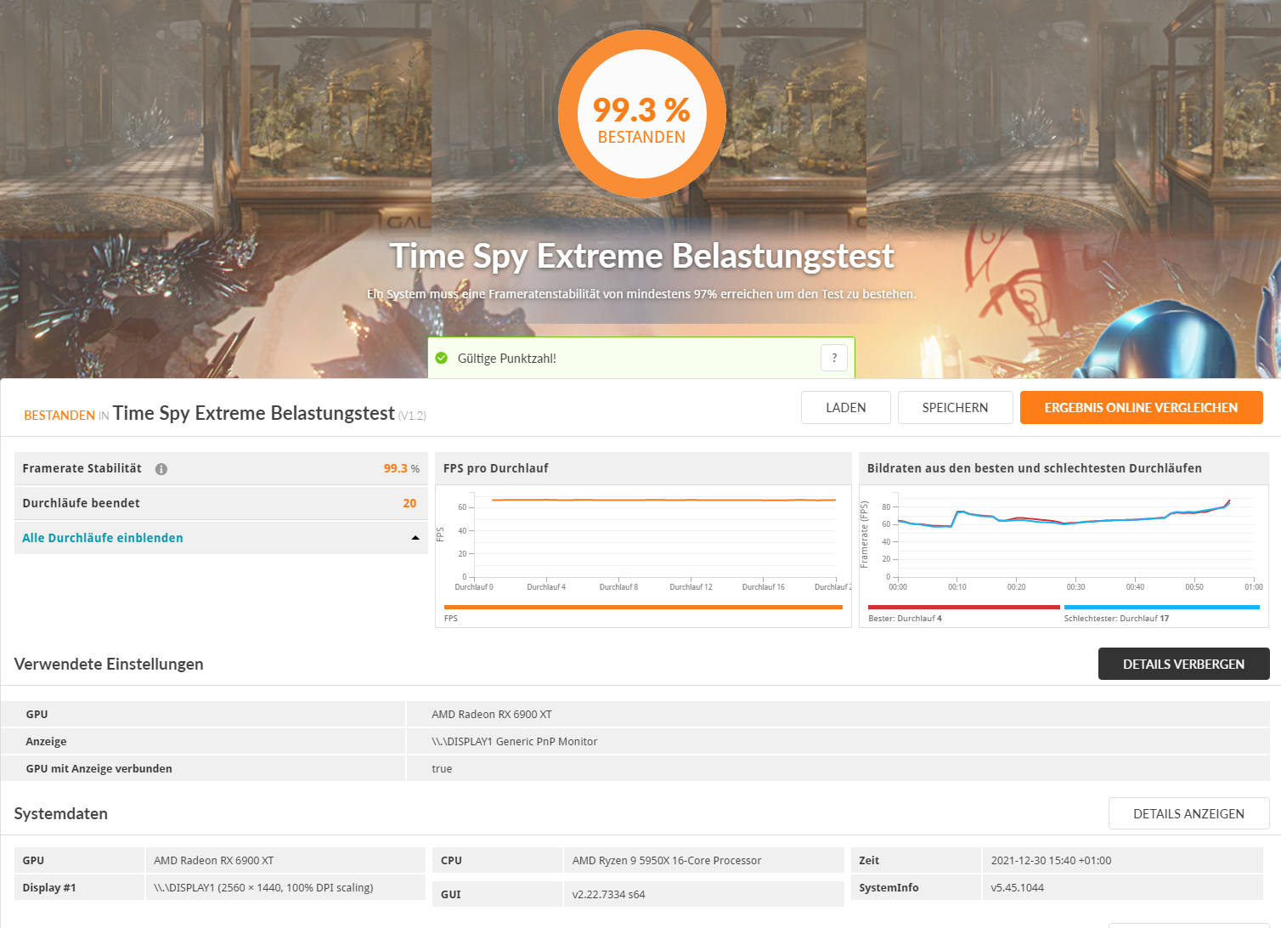1281x928 pixels.
Task: Click the Durchläufe beendet row label
Action: point(82,503)
